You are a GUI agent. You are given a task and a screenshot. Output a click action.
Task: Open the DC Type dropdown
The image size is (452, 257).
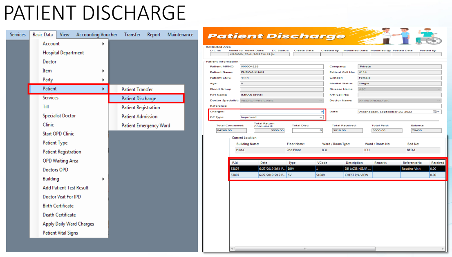[x=282, y=117]
